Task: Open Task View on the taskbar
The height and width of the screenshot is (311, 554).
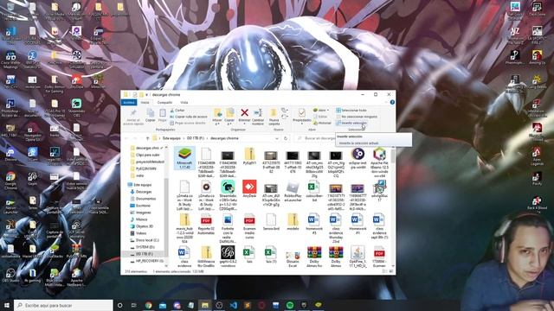Action: 134,305
